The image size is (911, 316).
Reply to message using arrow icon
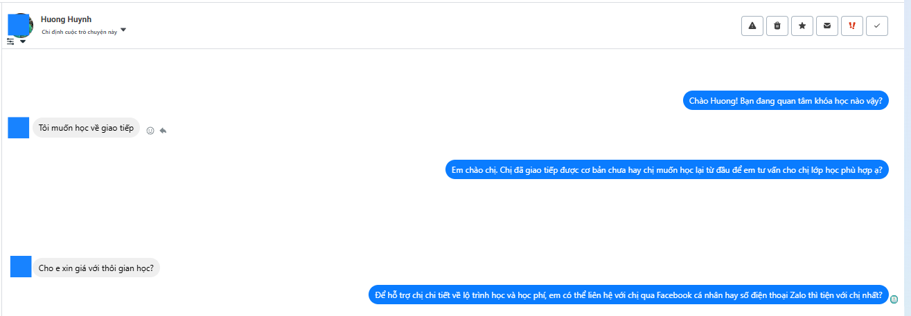point(163,130)
